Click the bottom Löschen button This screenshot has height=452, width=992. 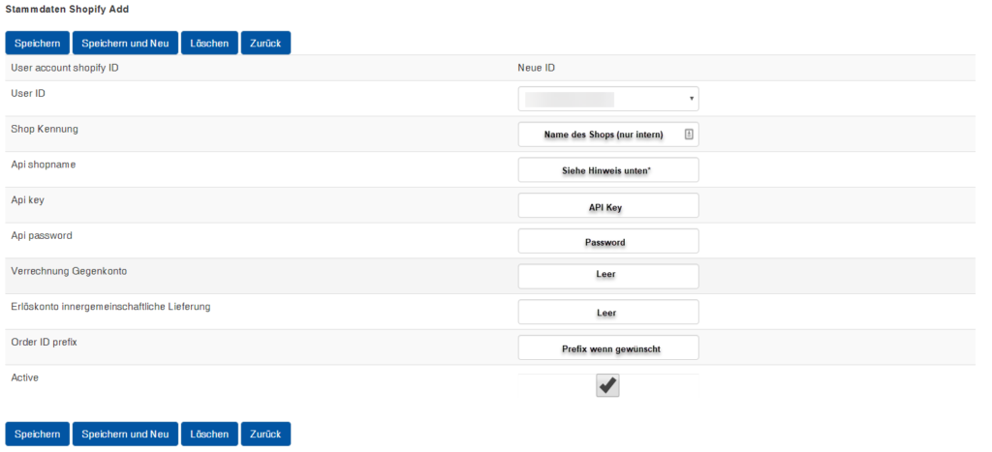[x=209, y=435]
